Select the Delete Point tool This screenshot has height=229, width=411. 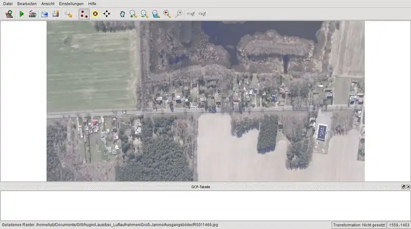pos(95,14)
